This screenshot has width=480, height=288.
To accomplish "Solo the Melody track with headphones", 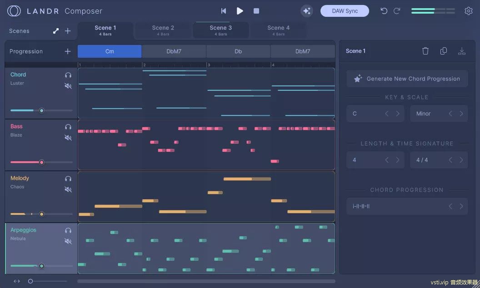I will (68, 179).
